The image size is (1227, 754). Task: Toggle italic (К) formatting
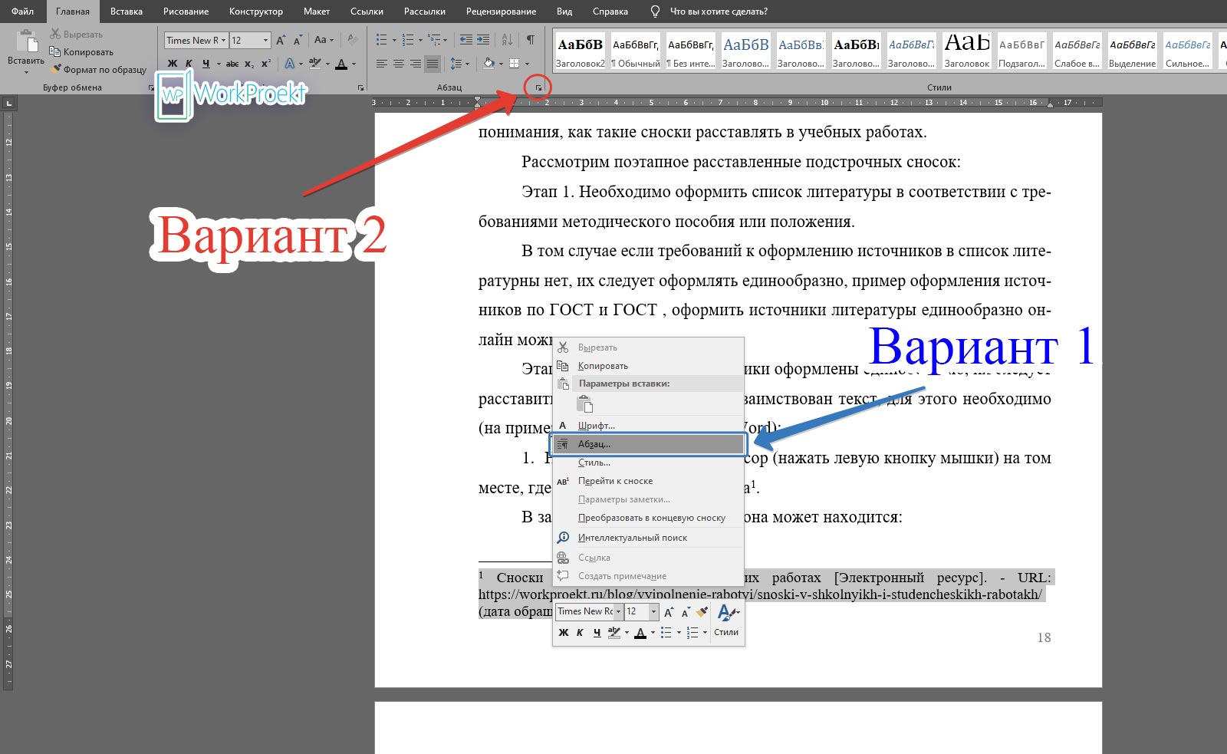189,62
